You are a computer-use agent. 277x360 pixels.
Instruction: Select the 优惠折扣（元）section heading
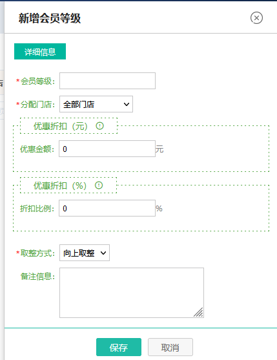pyautogui.click(x=61, y=126)
